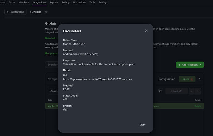Click the POST method value

tap(66, 89)
